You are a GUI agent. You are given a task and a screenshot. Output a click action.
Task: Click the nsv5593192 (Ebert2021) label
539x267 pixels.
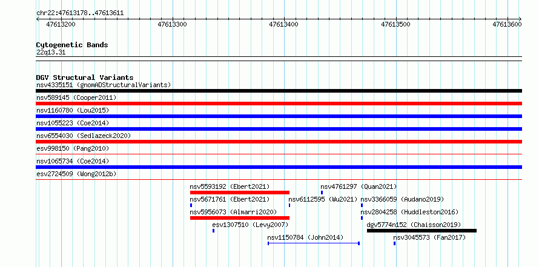tap(230, 186)
